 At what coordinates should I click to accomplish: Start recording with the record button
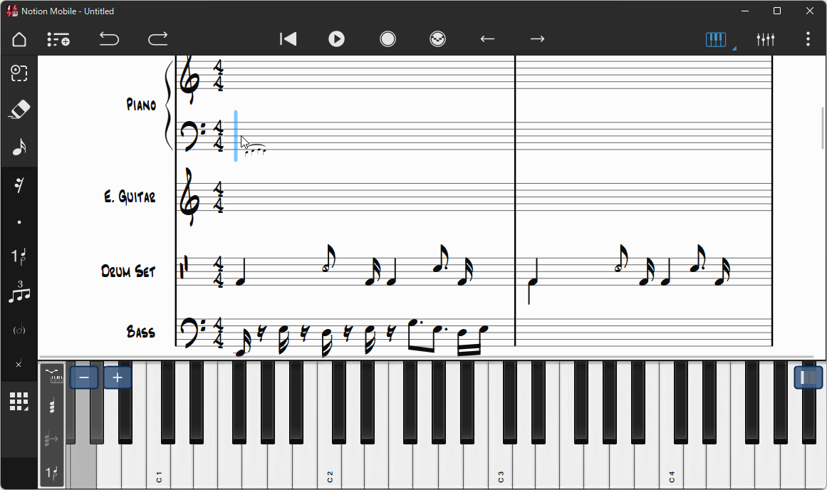[x=388, y=39]
